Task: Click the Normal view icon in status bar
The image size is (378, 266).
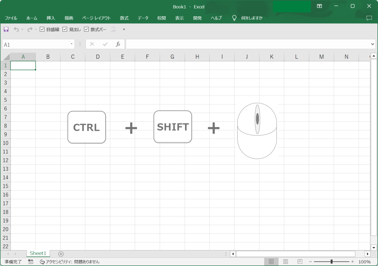Action: (x=271, y=262)
